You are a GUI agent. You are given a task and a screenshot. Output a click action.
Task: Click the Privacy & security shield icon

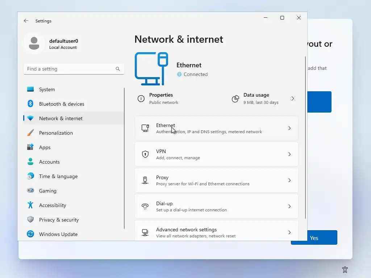(x=30, y=219)
